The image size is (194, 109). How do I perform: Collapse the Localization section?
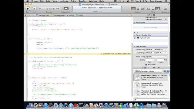pos(135,22)
